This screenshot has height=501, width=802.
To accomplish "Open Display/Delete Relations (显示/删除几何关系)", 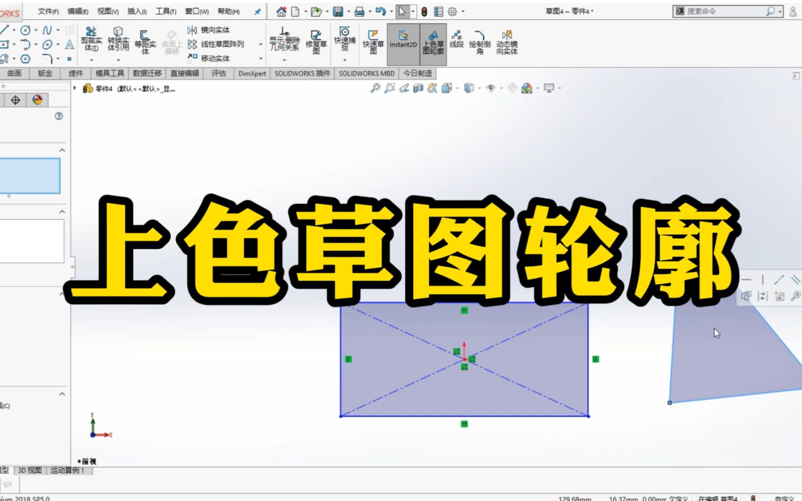I will click(x=285, y=39).
